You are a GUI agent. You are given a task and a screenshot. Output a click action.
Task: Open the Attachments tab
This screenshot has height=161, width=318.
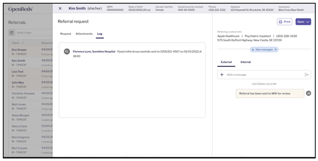(x=84, y=34)
